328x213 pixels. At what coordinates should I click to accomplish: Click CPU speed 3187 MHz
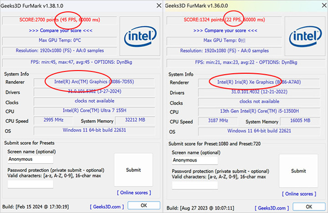pyautogui.click(x=218, y=121)
